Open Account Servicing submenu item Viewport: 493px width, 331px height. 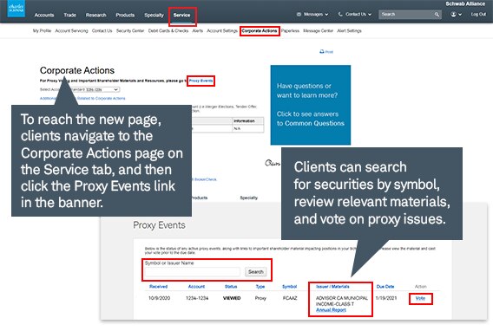pos(71,30)
